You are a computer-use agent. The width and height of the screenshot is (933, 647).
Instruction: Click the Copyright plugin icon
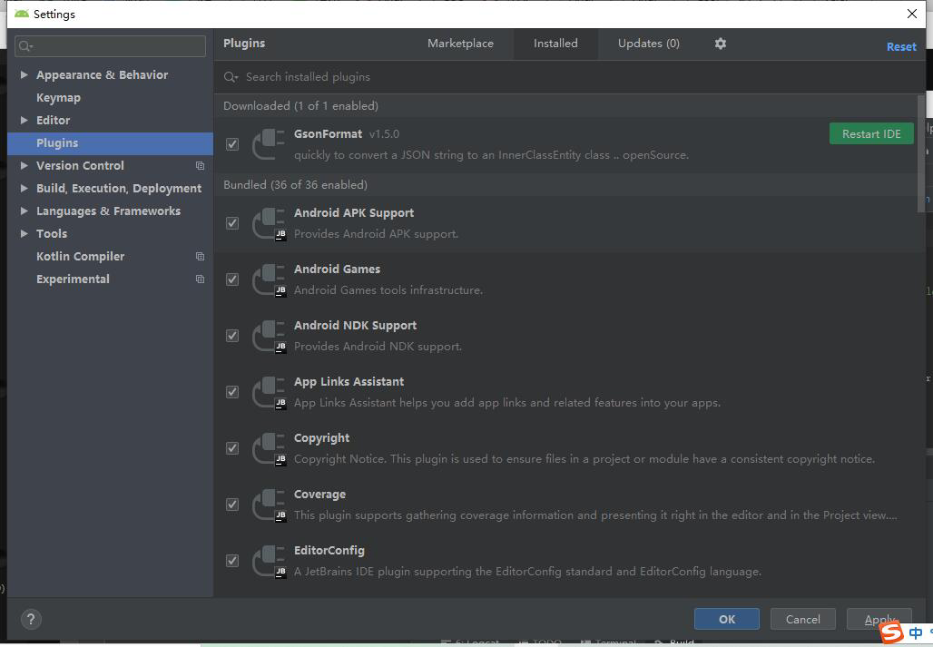tap(269, 448)
